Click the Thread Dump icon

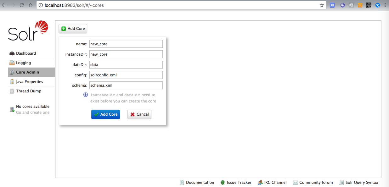[12, 91]
